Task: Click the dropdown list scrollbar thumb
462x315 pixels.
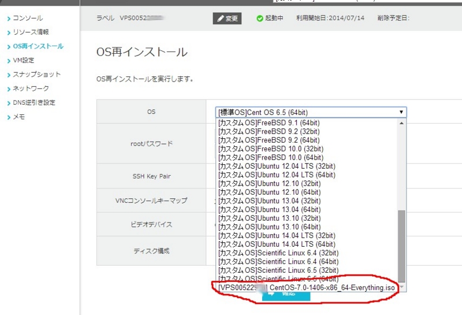Action: (x=401, y=246)
